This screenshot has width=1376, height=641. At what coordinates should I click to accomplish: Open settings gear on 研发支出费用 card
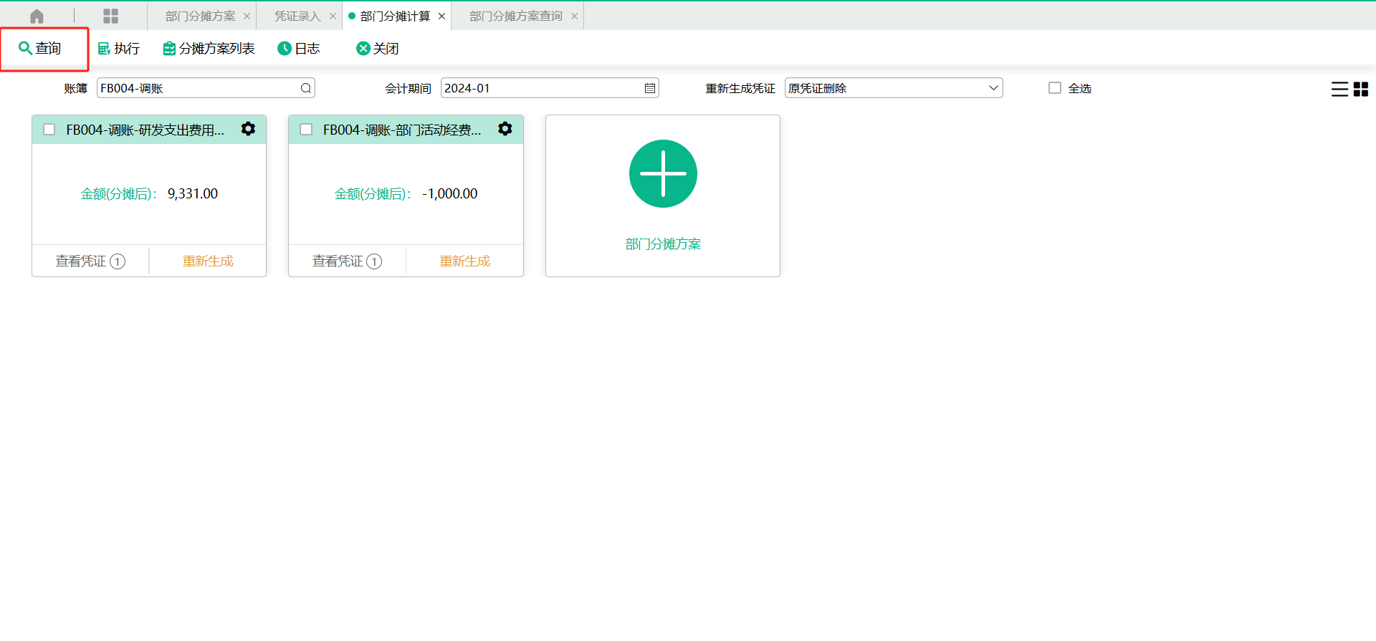click(x=248, y=129)
